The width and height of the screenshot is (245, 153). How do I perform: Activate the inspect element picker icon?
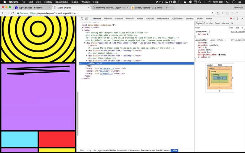click(x=82, y=19)
